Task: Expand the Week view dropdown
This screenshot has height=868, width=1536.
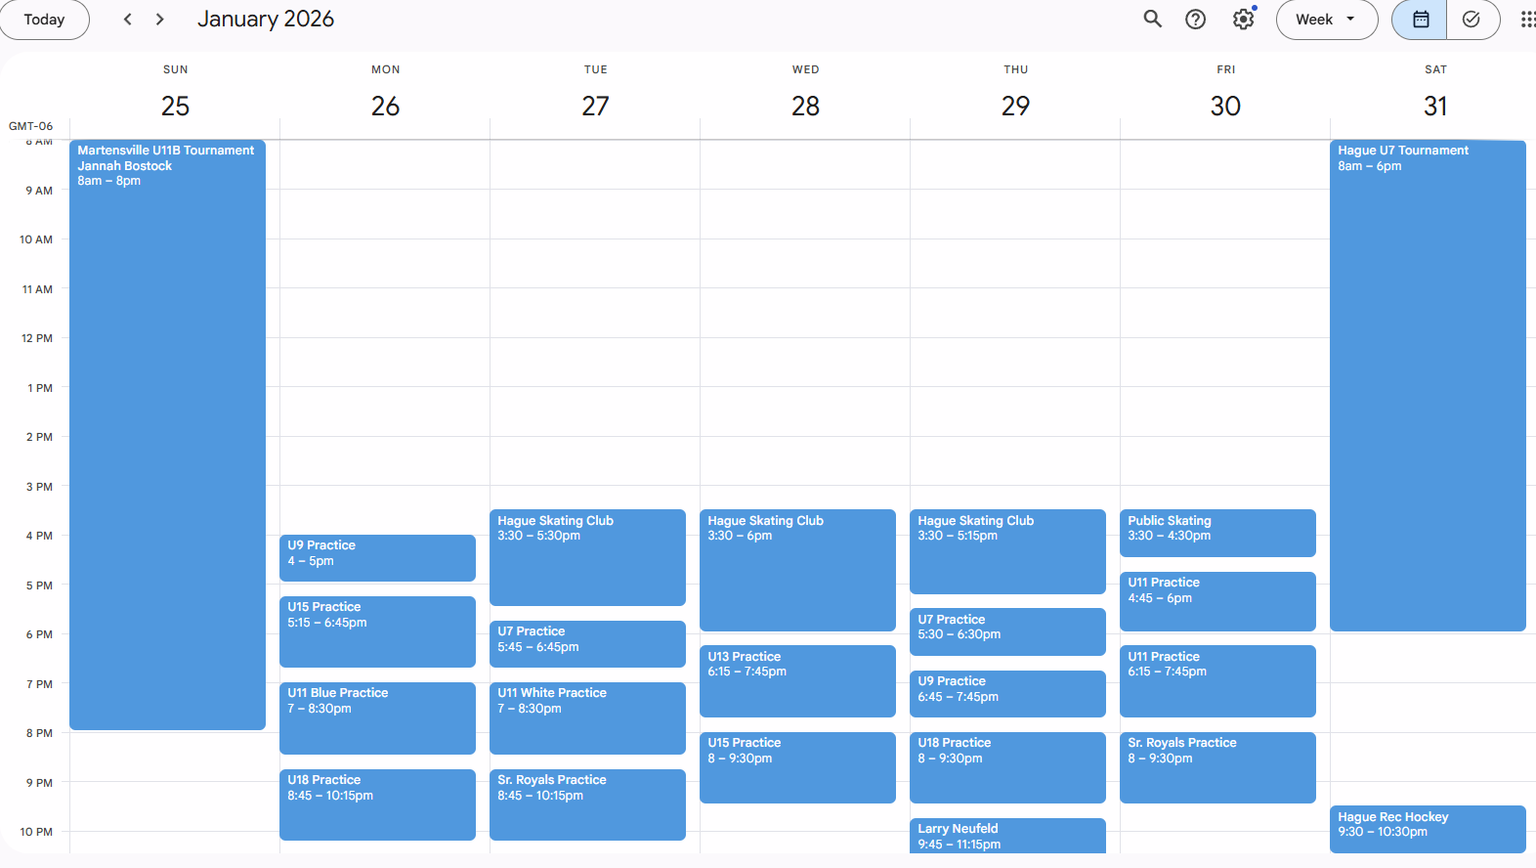Action: click(x=1326, y=20)
